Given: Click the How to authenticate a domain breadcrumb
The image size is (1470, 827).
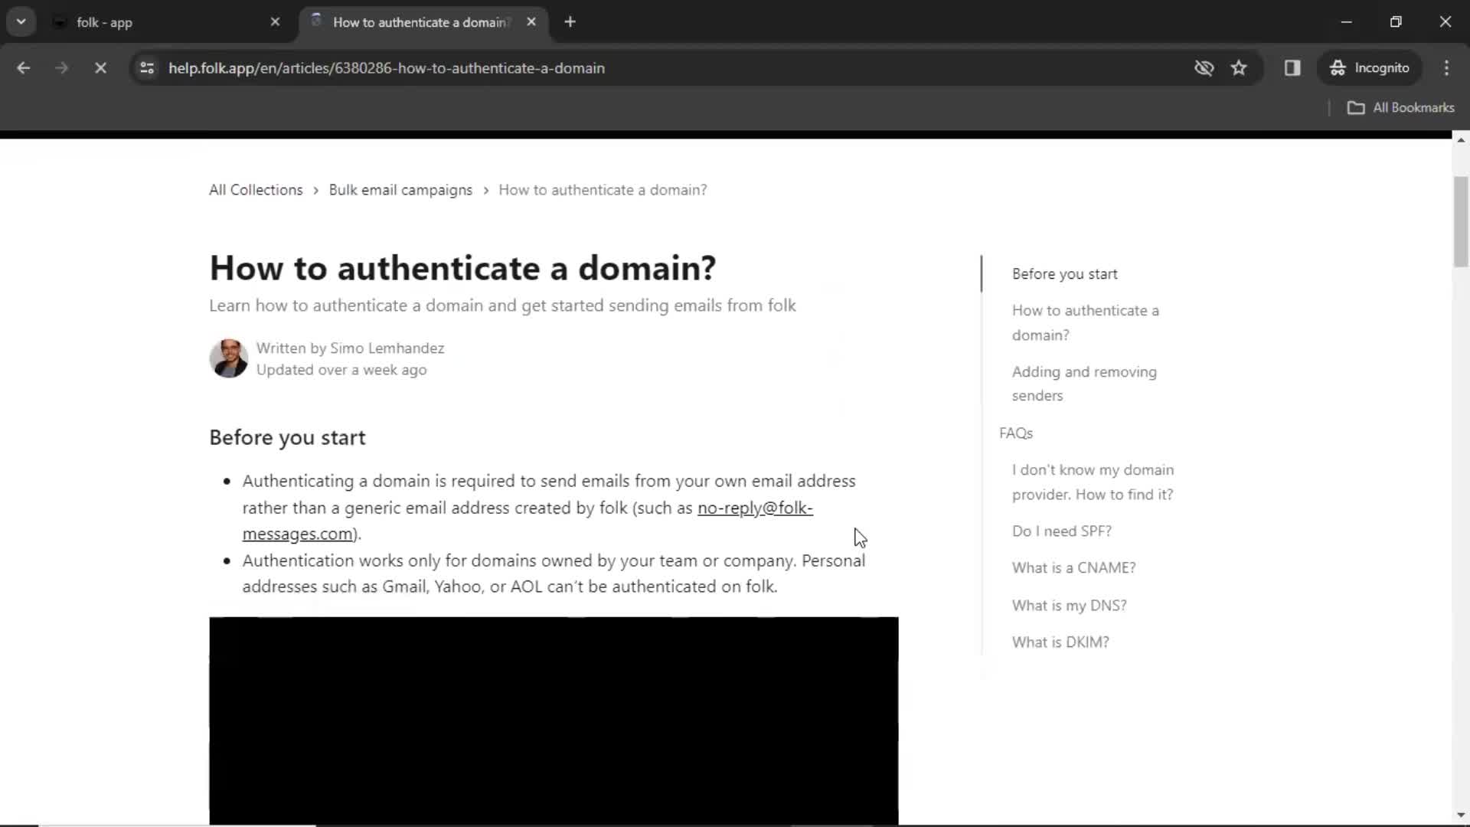Looking at the screenshot, I should pos(603,190).
